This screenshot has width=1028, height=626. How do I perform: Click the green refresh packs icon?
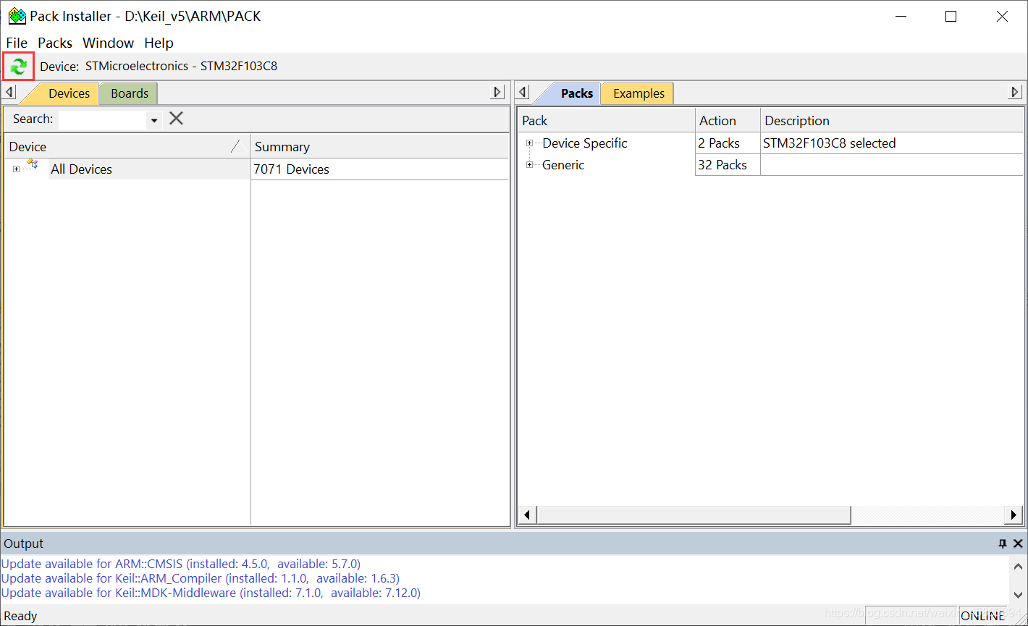[19, 67]
